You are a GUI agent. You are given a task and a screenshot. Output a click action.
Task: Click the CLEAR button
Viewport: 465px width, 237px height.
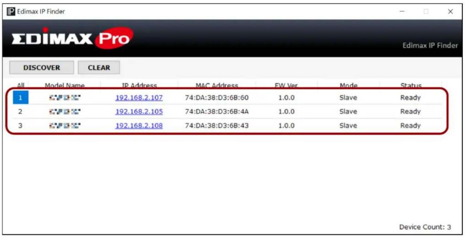point(99,68)
